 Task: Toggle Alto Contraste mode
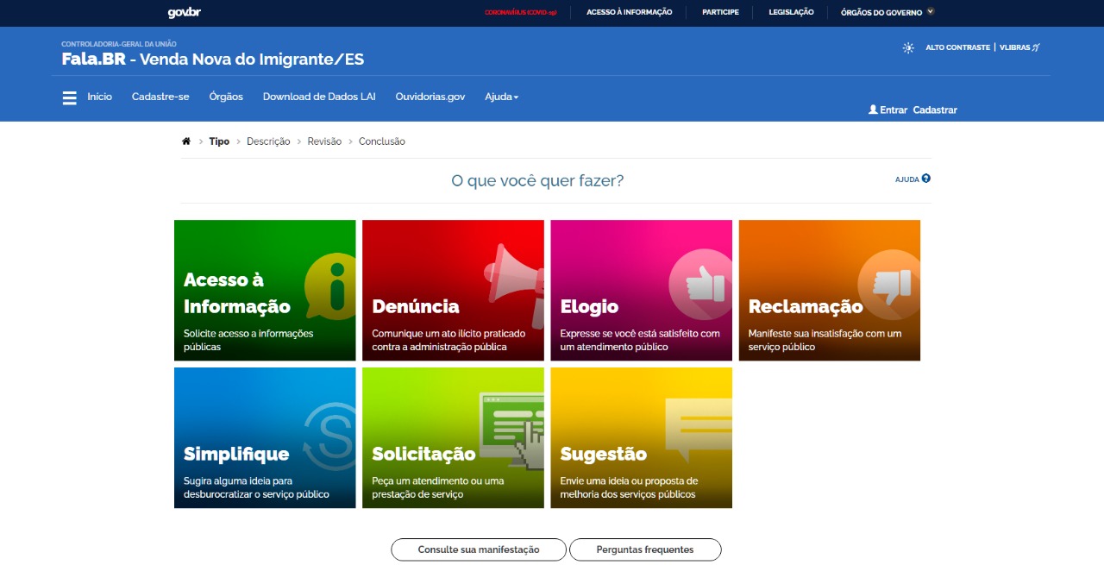pos(957,47)
